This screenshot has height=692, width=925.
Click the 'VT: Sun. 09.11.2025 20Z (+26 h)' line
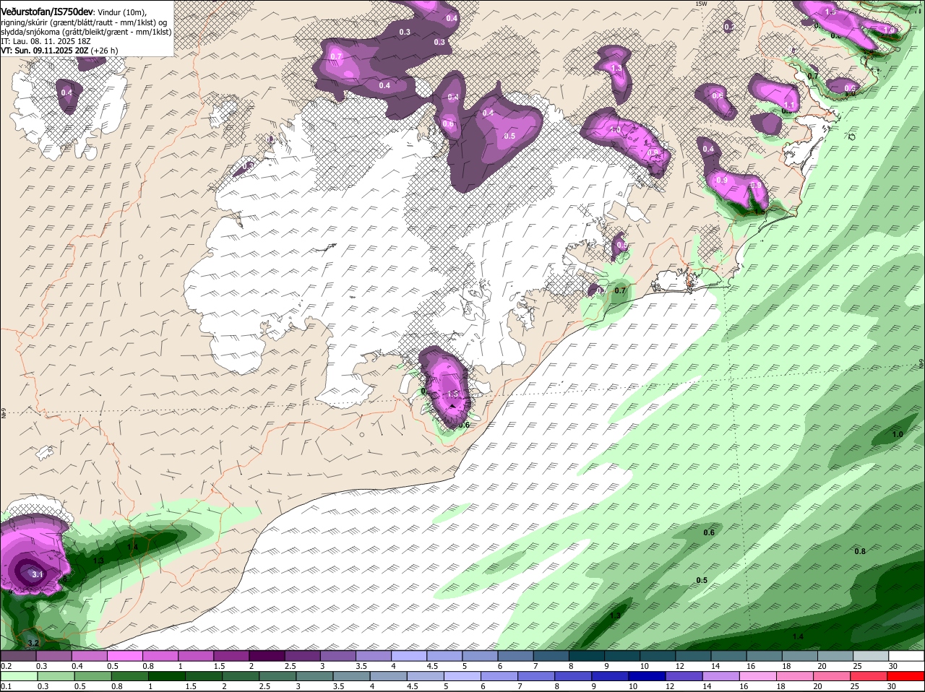pos(59,51)
